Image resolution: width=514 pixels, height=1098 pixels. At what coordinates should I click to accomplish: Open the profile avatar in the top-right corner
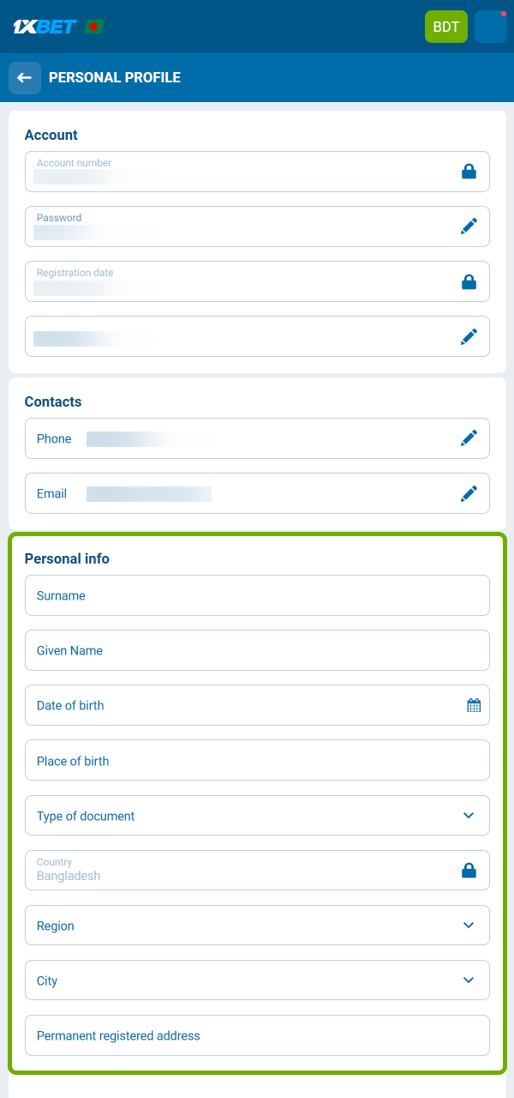point(490,27)
